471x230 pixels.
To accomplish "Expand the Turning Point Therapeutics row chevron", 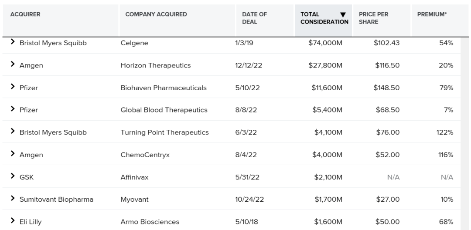I will pyautogui.click(x=13, y=132).
